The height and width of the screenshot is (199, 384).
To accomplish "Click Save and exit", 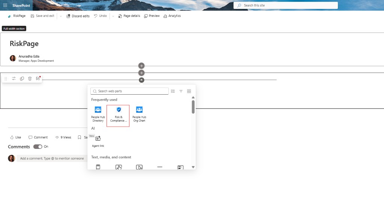I will pos(42,16).
